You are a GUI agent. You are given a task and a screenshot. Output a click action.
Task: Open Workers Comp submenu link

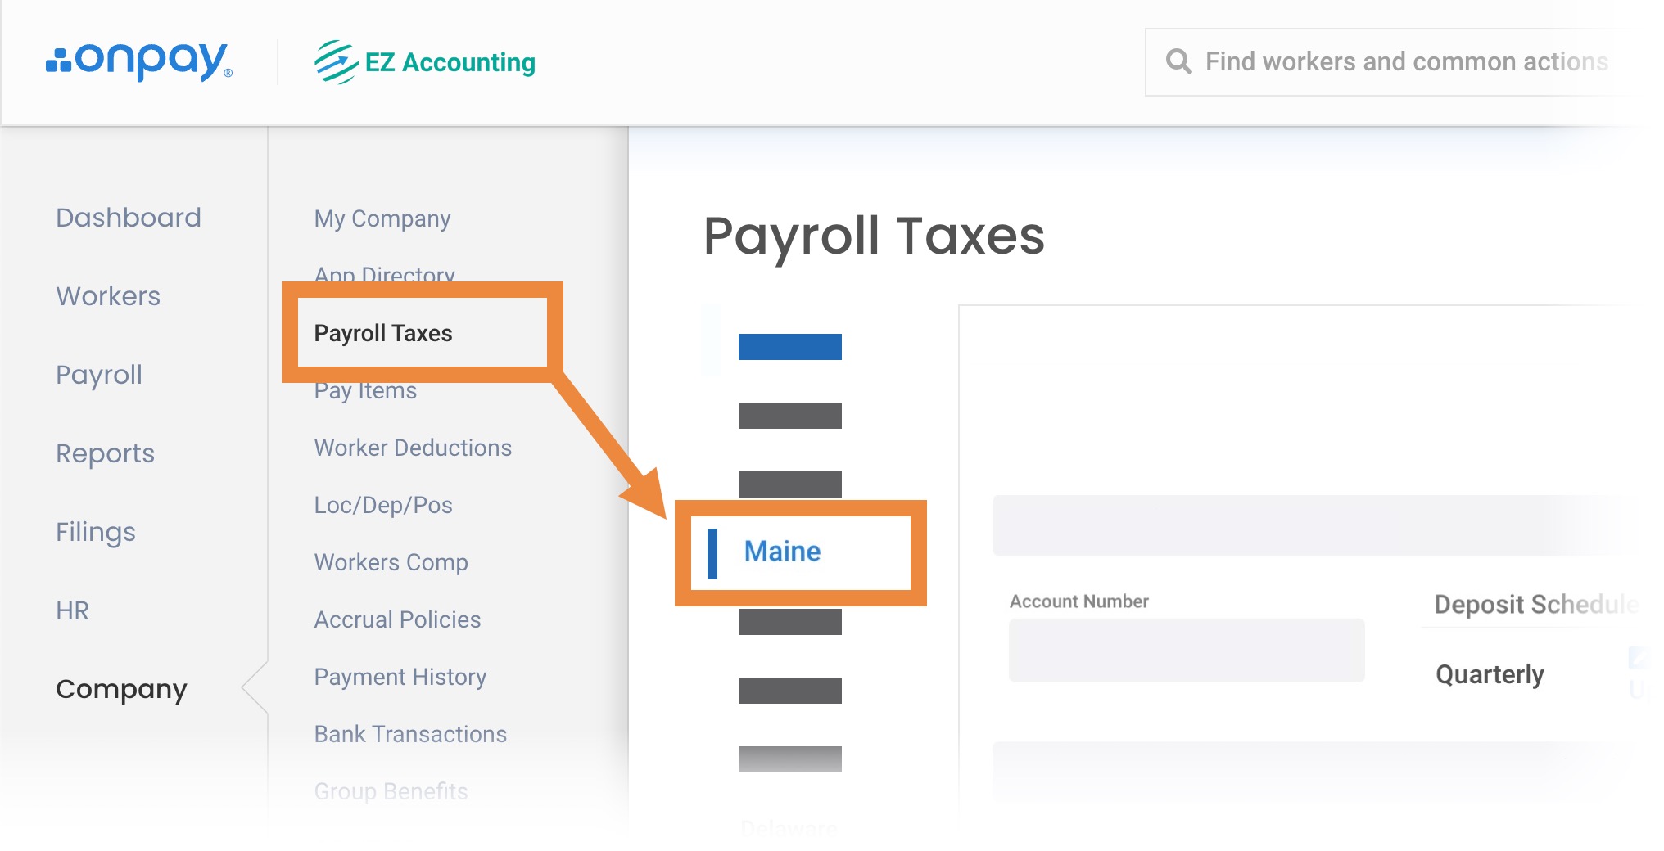tap(391, 562)
